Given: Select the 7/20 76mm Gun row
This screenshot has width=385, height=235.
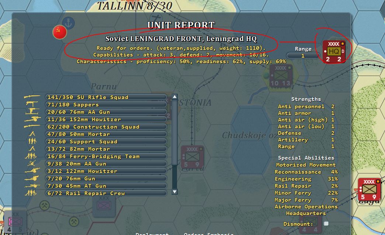Looking at the screenshot, I should (106, 178).
